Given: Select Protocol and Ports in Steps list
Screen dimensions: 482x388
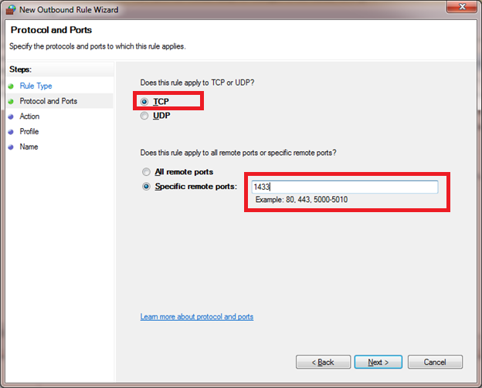Looking at the screenshot, I should pyautogui.click(x=48, y=101).
